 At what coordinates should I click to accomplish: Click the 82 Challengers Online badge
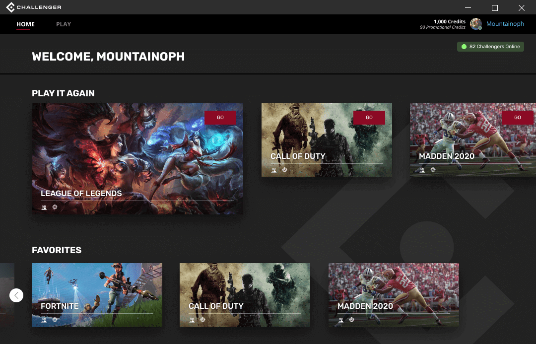[x=490, y=47]
